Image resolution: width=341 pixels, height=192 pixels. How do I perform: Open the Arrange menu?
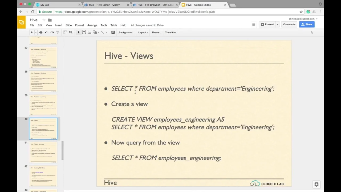pyautogui.click(x=92, y=25)
